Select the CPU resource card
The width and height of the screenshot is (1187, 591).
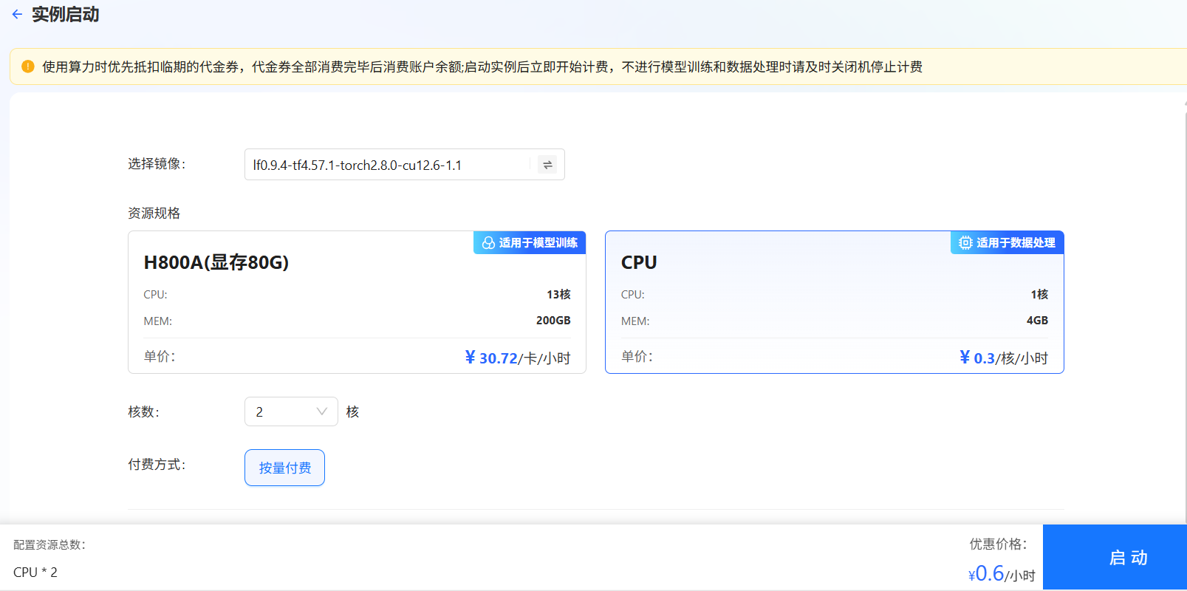(834, 303)
